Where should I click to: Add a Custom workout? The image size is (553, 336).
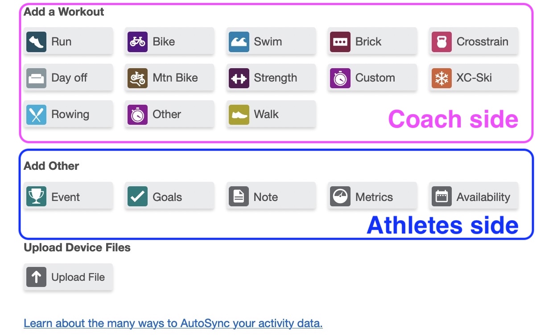click(372, 78)
